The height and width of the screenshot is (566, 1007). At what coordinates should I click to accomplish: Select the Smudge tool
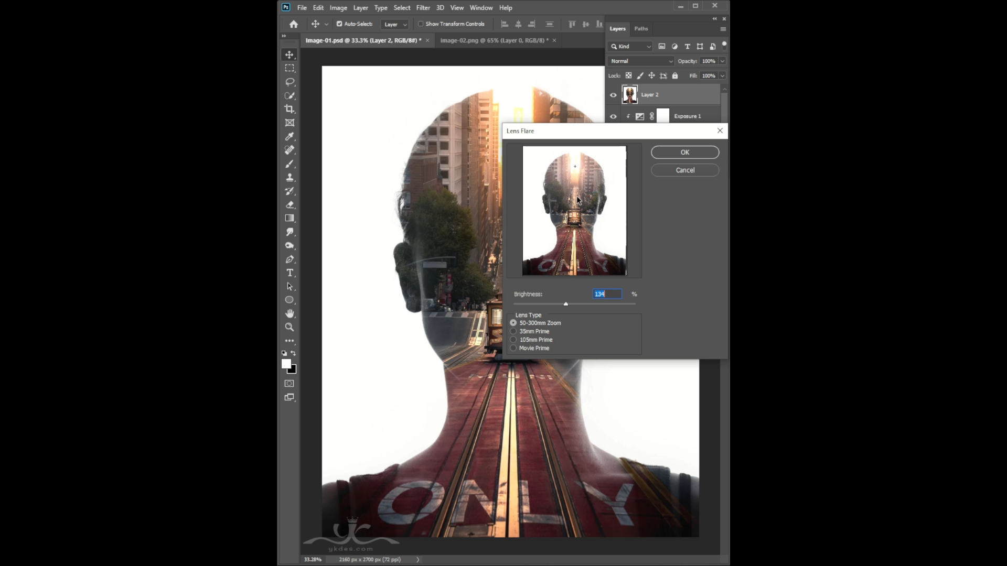point(290,232)
